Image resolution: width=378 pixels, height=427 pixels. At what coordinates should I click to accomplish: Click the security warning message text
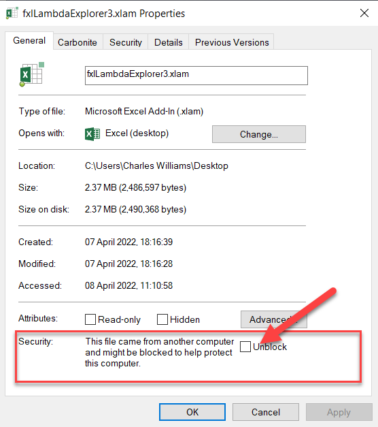point(159,352)
